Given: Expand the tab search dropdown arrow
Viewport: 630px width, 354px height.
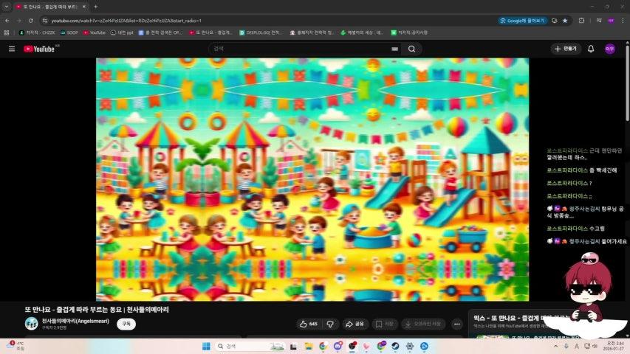Looking at the screenshot, I should (x=7, y=7).
